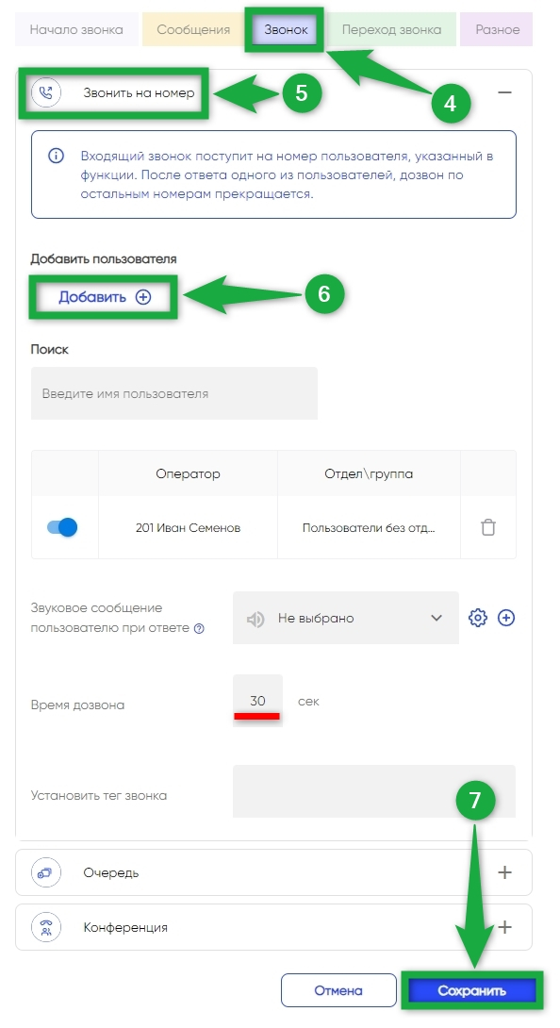Click the Отмена button

338,990
